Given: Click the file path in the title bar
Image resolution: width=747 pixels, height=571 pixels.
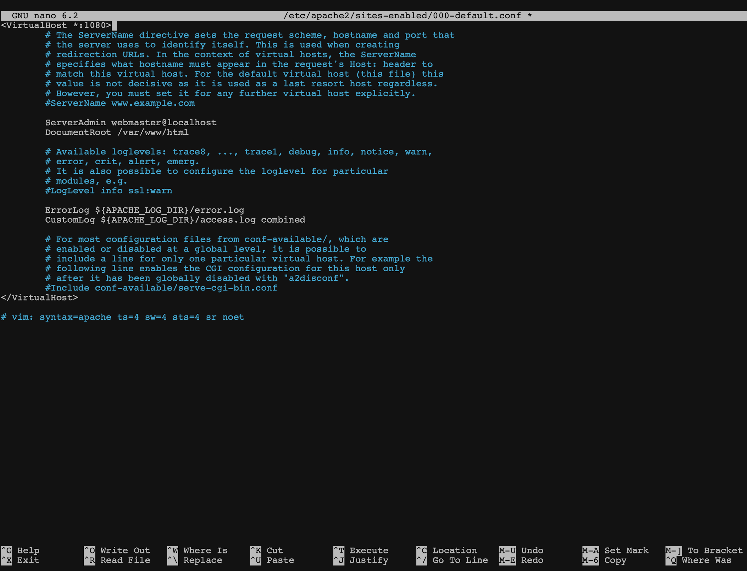Looking at the screenshot, I should 402,16.
